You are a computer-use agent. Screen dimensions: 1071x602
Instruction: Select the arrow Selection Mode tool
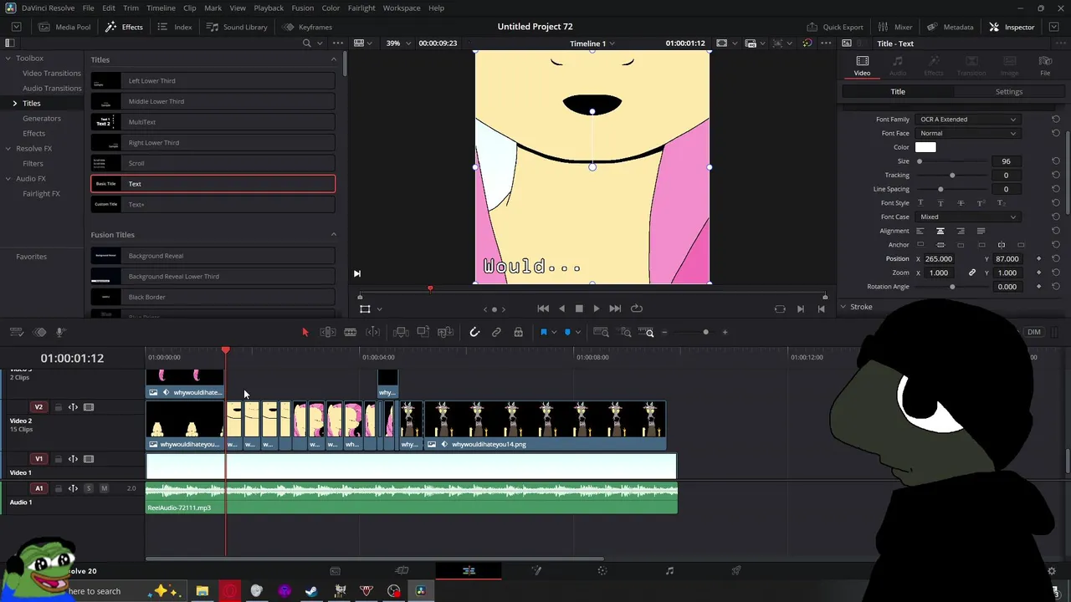tap(305, 332)
